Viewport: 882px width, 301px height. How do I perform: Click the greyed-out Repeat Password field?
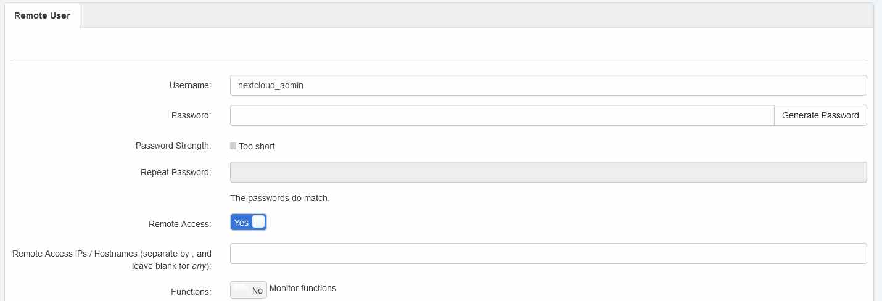pos(548,172)
